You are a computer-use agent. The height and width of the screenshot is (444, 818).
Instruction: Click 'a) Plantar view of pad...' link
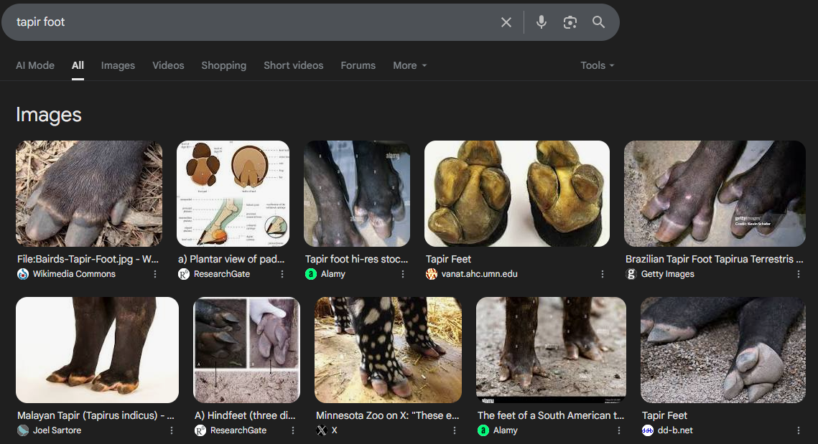pyautogui.click(x=231, y=259)
